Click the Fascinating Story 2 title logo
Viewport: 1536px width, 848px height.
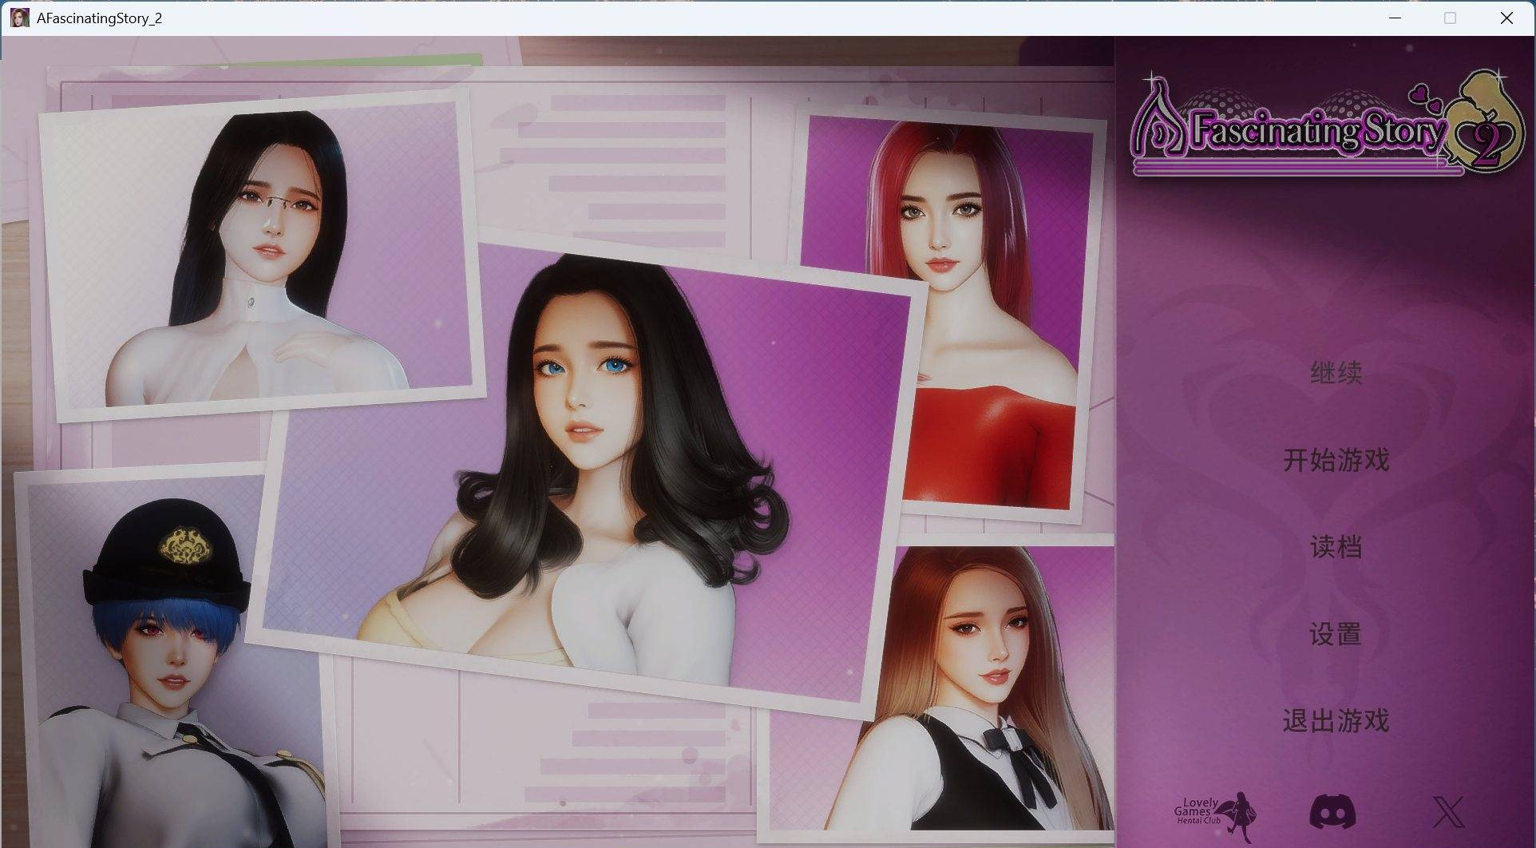point(1327,124)
